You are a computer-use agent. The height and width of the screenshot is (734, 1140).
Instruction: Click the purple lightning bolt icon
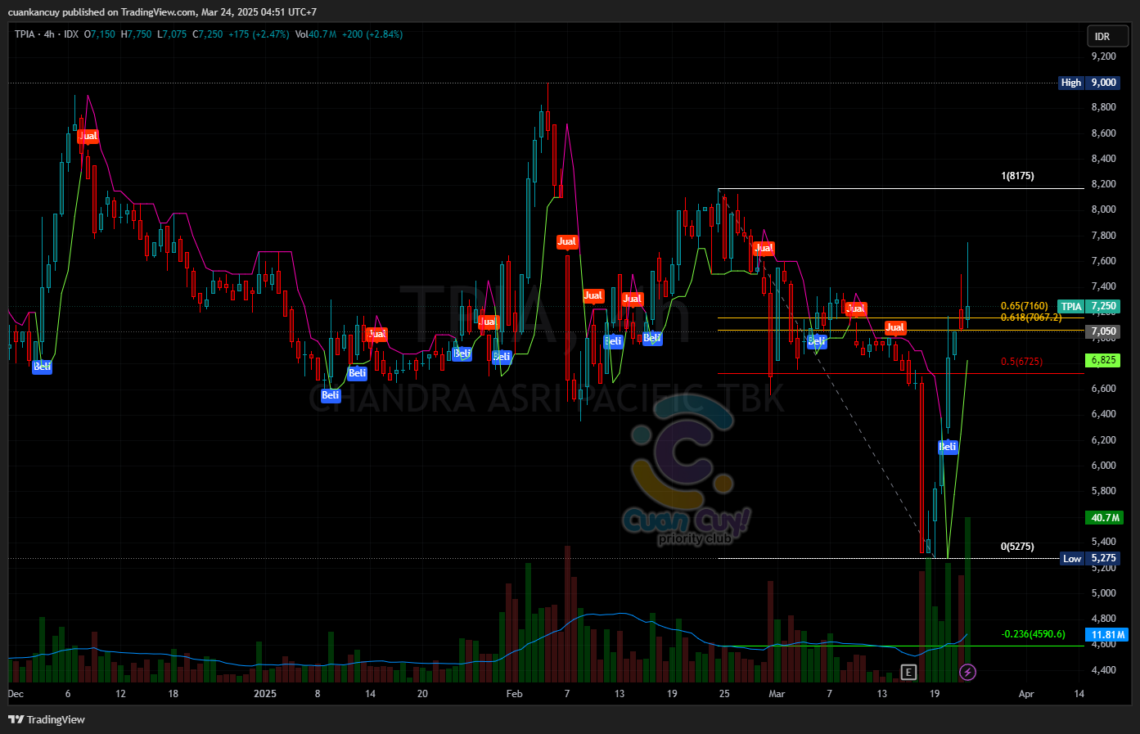coord(967,672)
